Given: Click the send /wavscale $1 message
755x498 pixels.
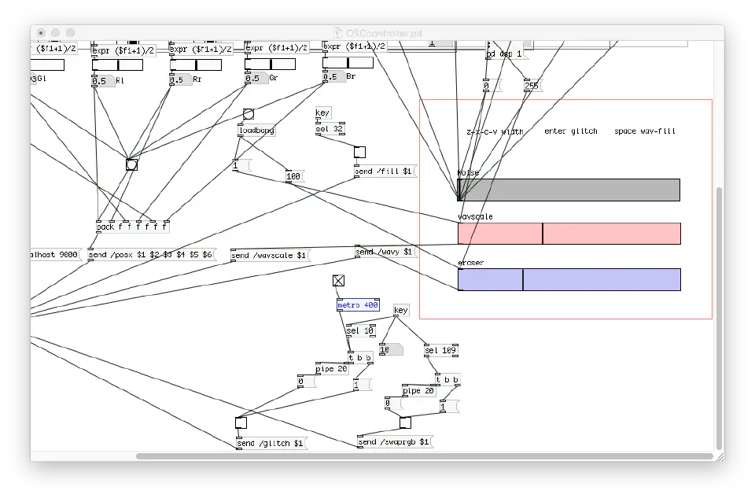Looking at the screenshot, I should pyautogui.click(x=271, y=256).
